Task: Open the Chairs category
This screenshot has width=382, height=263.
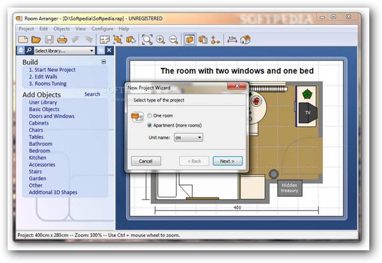Action: click(36, 130)
